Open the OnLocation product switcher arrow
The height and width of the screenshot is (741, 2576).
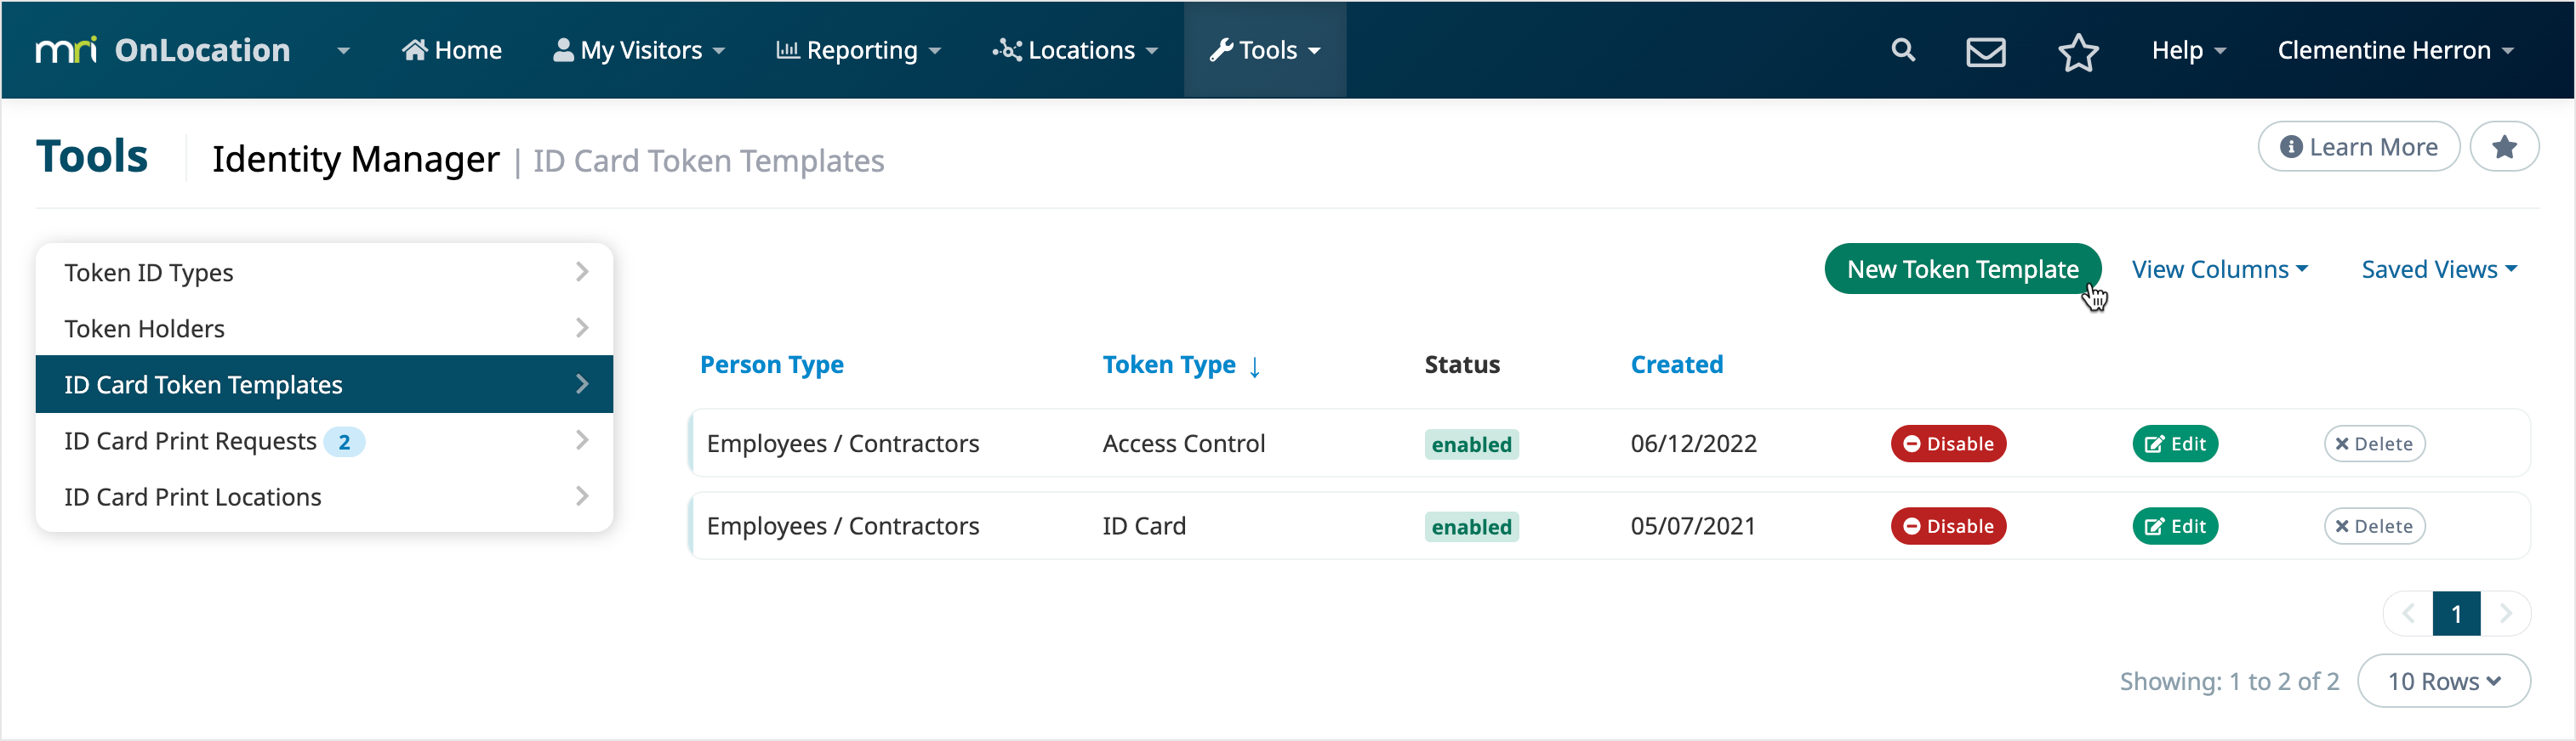[343, 50]
